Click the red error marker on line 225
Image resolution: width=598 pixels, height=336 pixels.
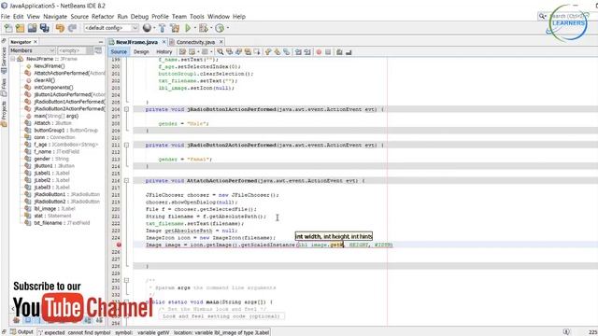119,245
